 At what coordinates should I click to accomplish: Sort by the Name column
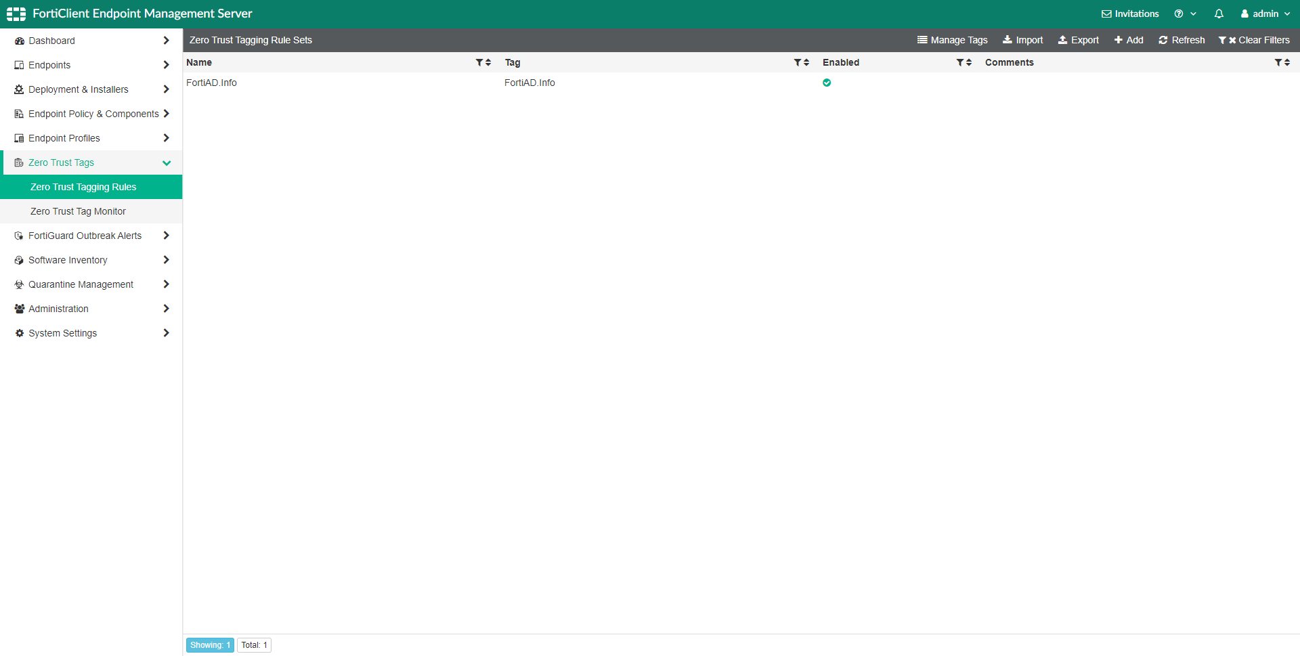coord(488,62)
